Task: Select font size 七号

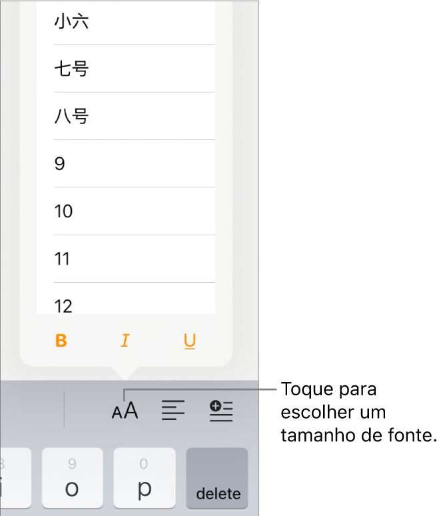Action: (126, 69)
